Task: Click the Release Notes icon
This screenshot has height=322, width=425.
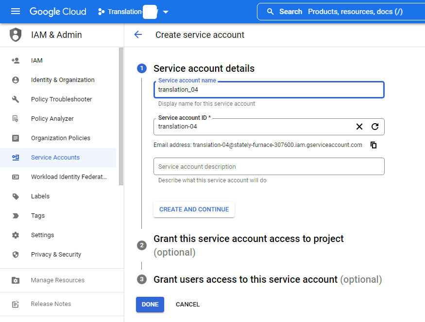Action: pos(16,304)
